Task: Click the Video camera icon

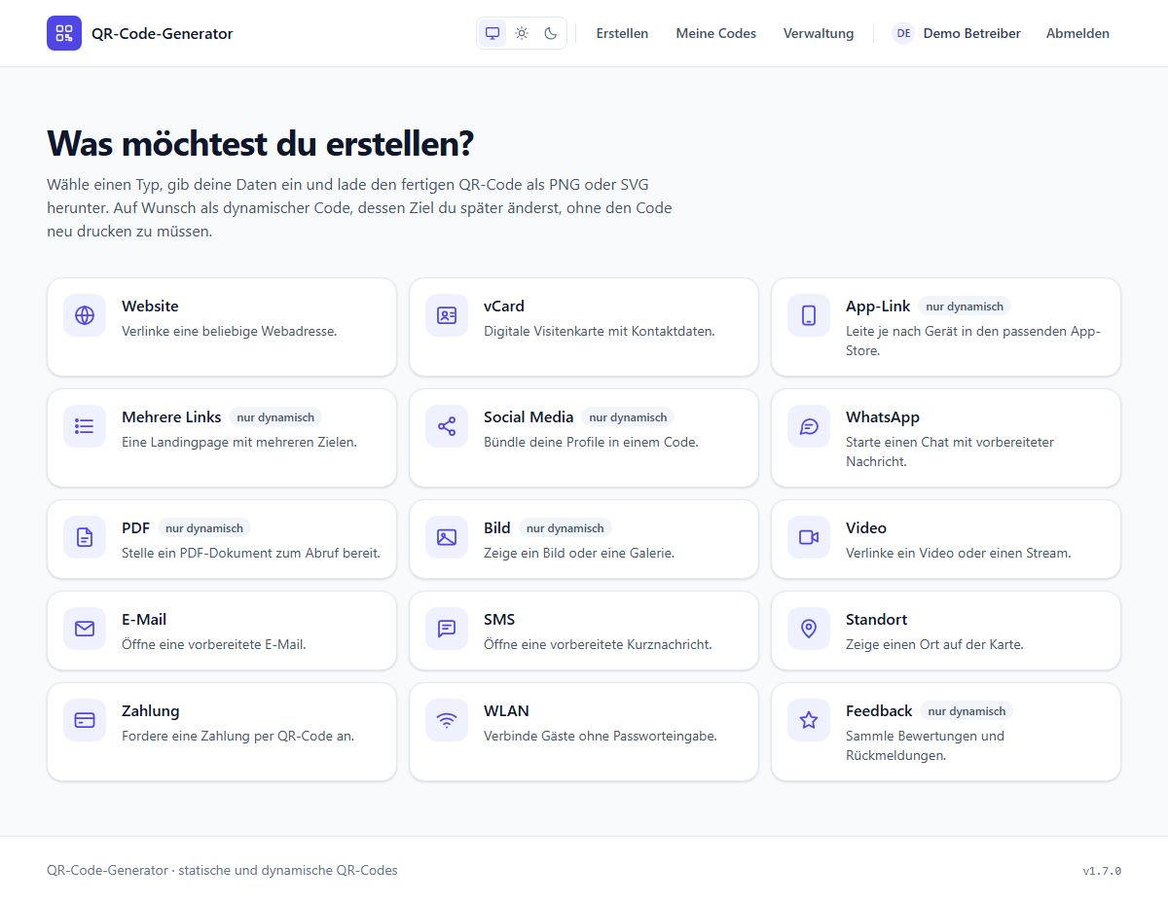Action: tap(809, 537)
